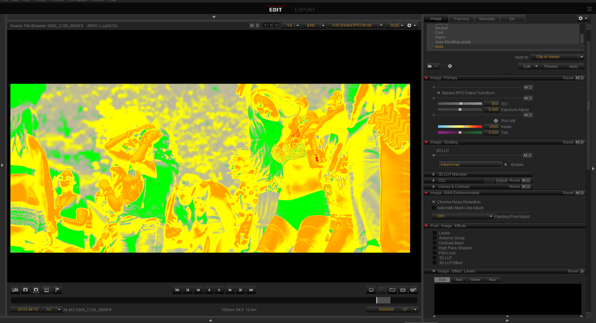The height and width of the screenshot is (323, 596).
Task: Switch to the Metadata tab
Action: 487,19
